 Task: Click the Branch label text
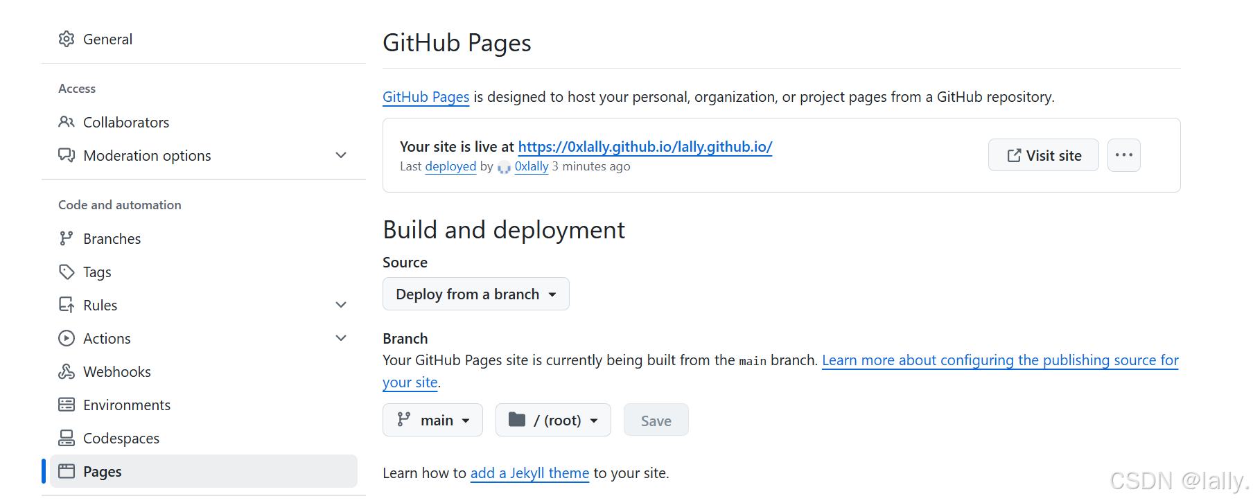point(405,339)
